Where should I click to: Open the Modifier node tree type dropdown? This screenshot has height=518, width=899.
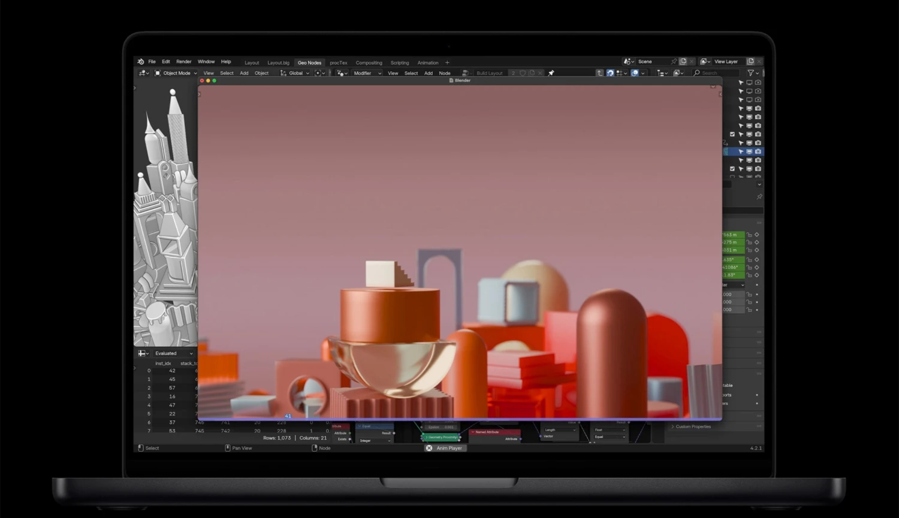(x=367, y=73)
